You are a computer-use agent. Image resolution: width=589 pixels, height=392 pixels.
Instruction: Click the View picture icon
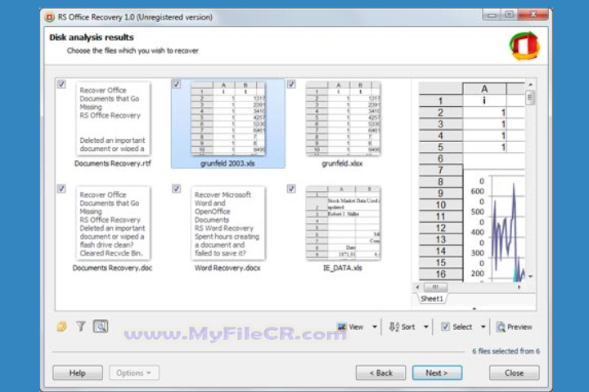pyautogui.click(x=341, y=327)
